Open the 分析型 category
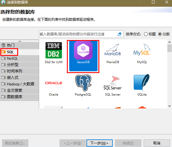The height and width of the screenshot is (147, 172). coord(19,65)
